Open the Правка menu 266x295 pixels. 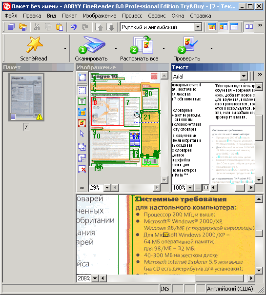point(32,16)
